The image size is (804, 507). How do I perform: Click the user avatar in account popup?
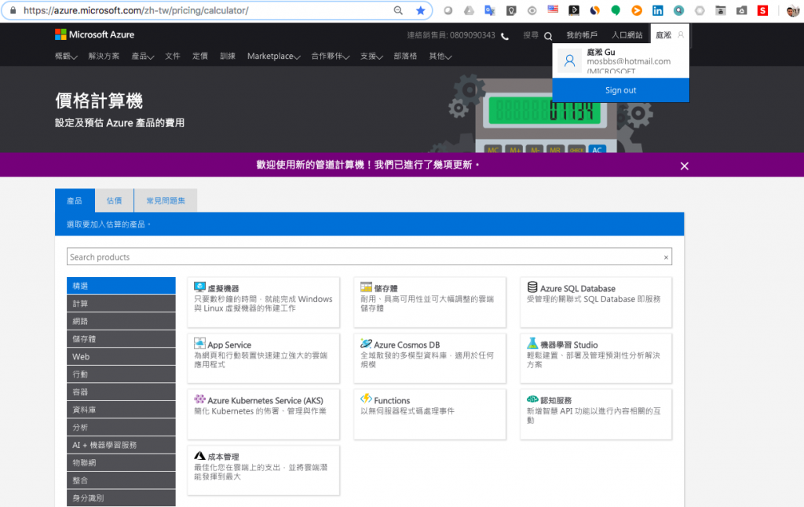[569, 61]
